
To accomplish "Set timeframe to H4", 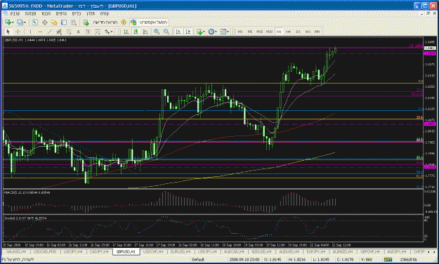I will [x=288, y=32].
